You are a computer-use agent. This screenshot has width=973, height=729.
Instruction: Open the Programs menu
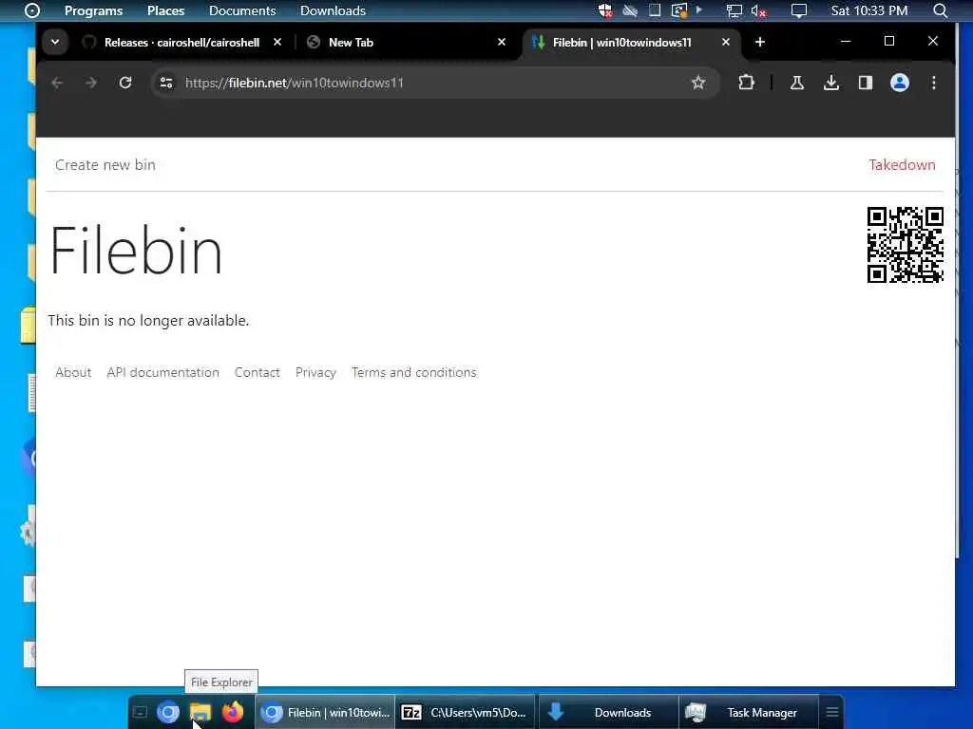[94, 10]
